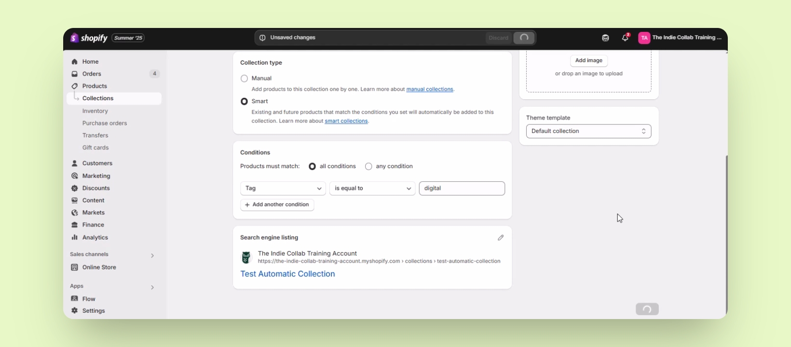
Task: Click the Marketing target icon
Action: point(74,176)
